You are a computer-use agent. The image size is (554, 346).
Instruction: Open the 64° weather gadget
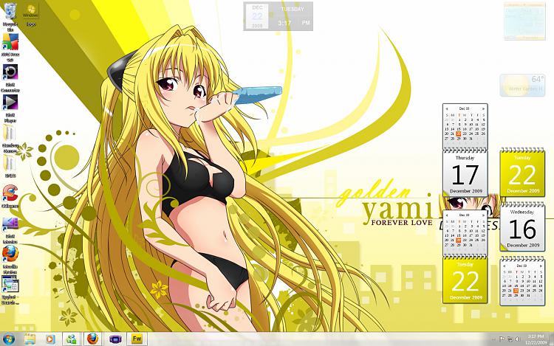pos(522,85)
